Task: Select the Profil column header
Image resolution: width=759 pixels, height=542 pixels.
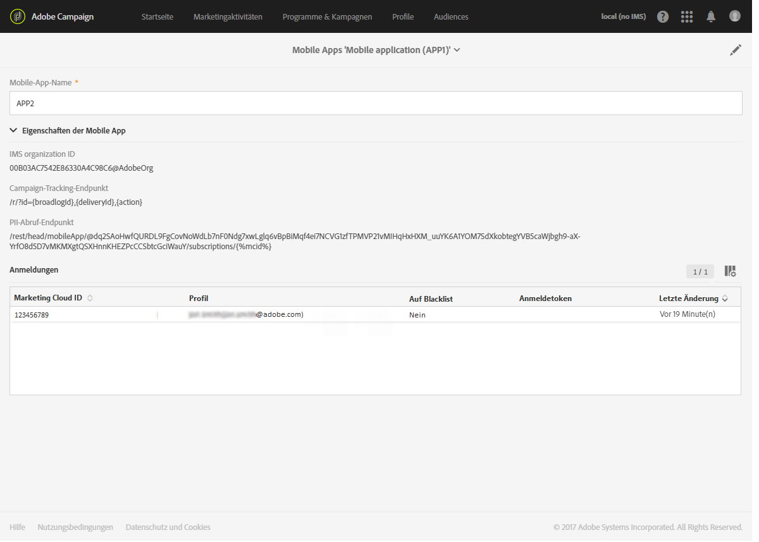Action: 199,299
